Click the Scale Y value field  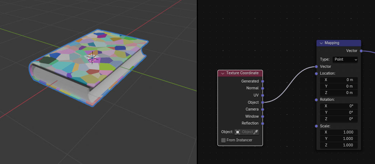coord(339,139)
